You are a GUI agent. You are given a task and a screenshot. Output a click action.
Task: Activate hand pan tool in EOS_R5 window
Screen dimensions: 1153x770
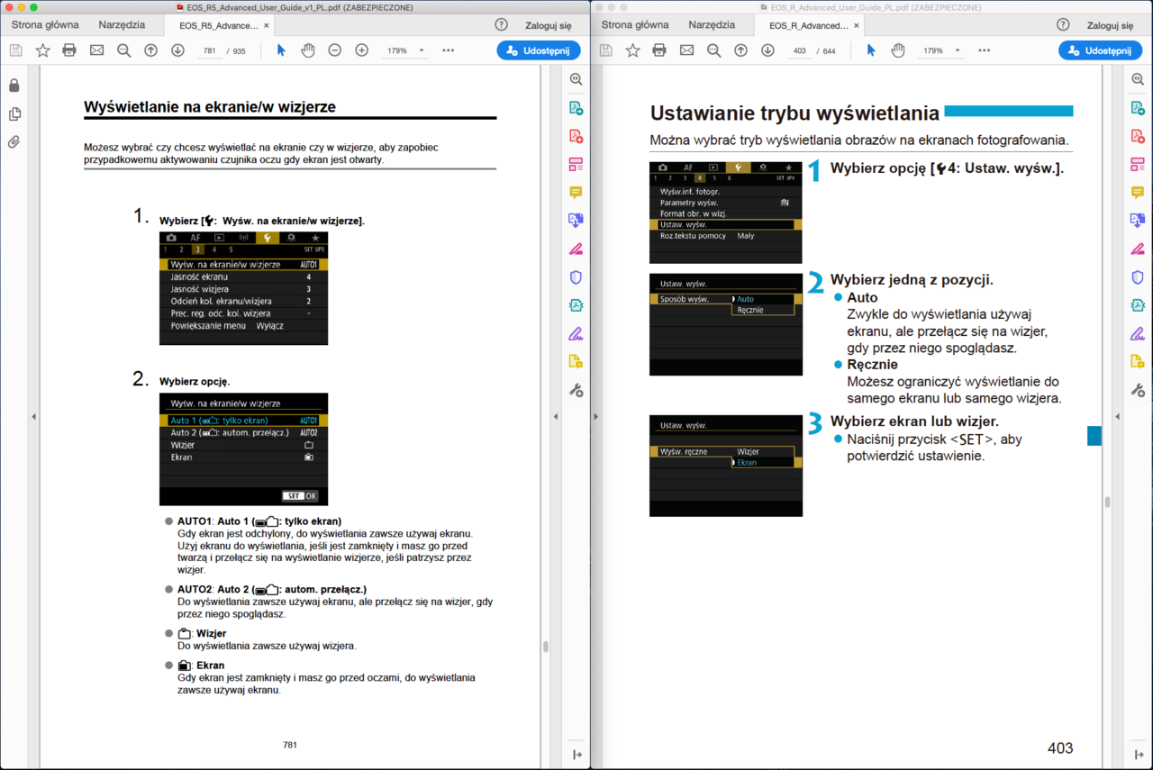[x=308, y=50]
